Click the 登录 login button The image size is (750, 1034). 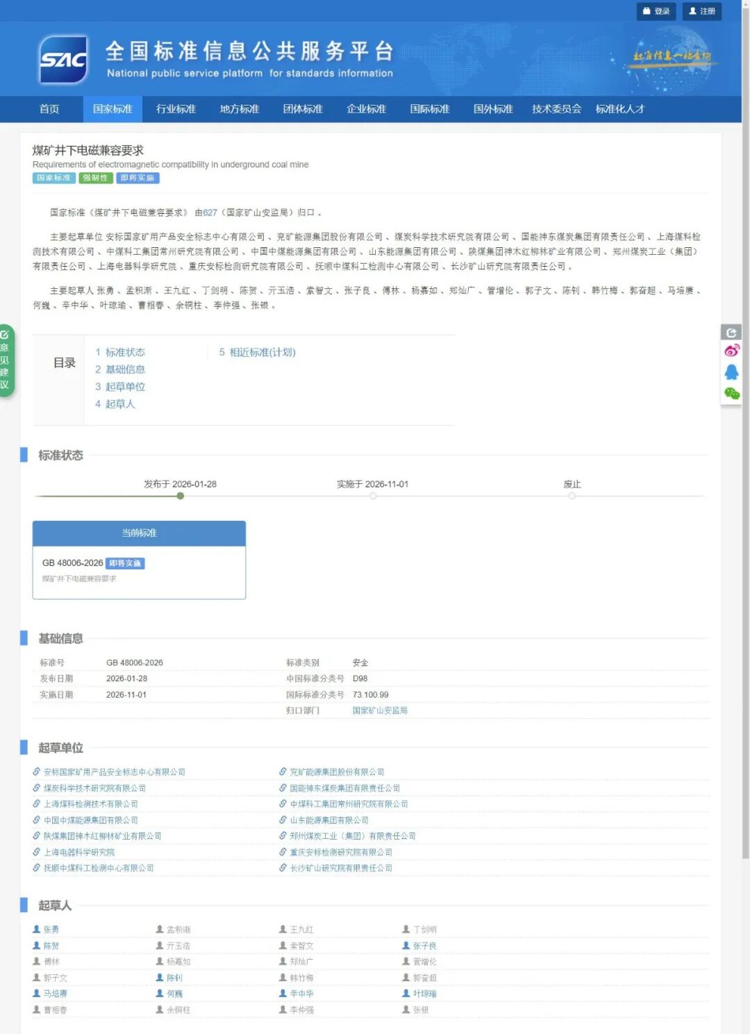point(656,11)
